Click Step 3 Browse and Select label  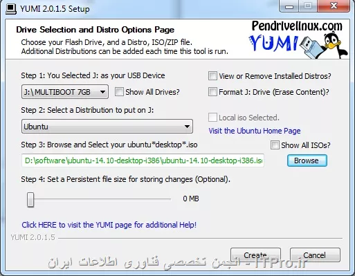[x=109, y=145]
